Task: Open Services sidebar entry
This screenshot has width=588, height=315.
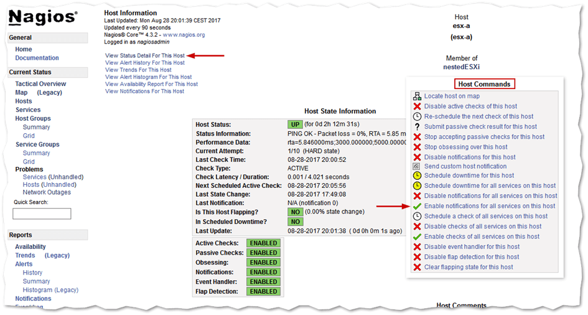Action: point(28,110)
